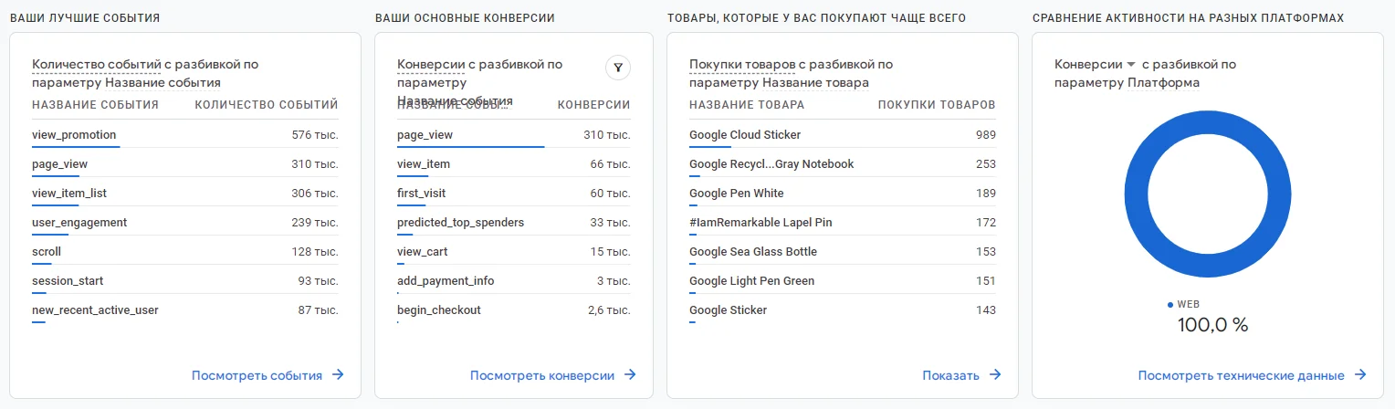The width and height of the screenshot is (1395, 409).
Task: Select the view_promotion event row
Action: 74,135
